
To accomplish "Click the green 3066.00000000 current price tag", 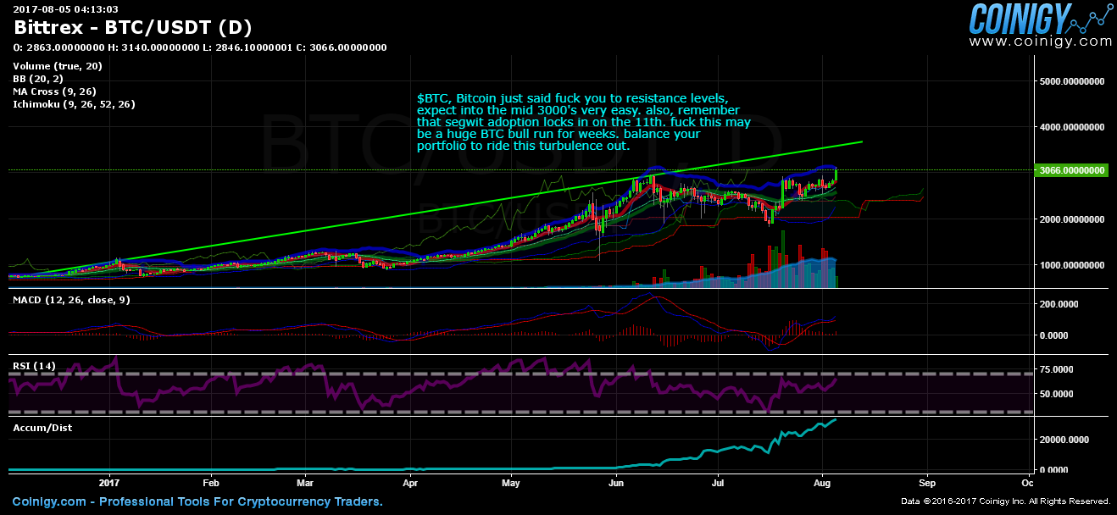I will 1071,170.
